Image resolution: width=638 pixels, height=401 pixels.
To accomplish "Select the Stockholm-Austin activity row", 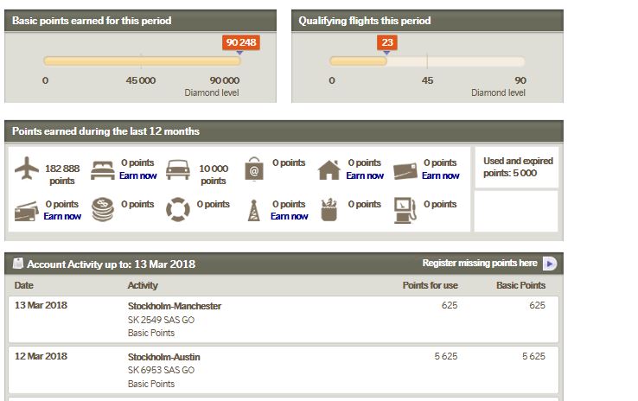I will (283, 368).
